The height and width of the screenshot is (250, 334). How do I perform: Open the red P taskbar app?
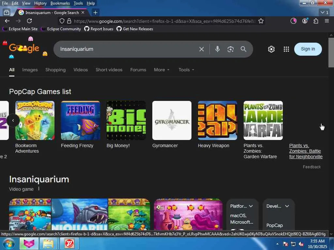point(69,243)
